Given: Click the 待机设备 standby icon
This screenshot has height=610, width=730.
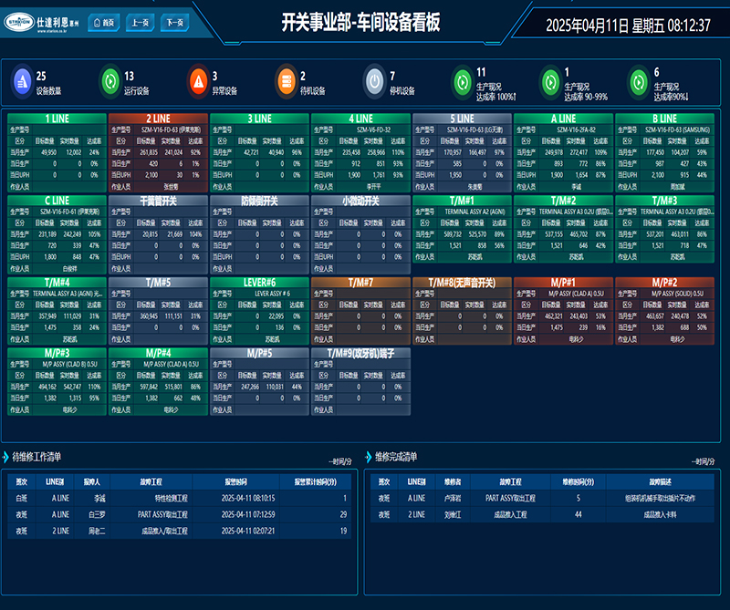Looking at the screenshot, I should (x=287, y=82).
